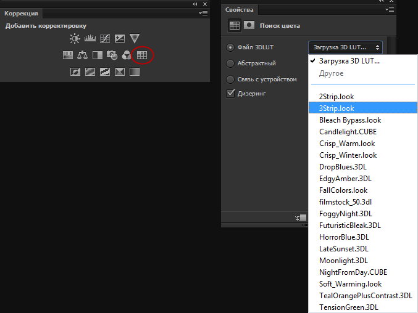Switch to the Свойства tab

tap(239, 10)
